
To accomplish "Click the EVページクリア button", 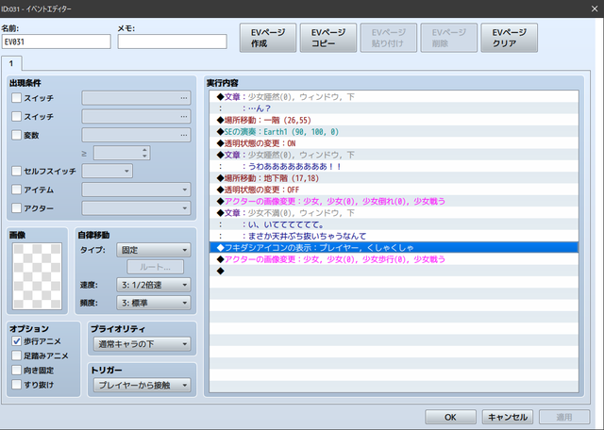I will (x=510, y=38).
